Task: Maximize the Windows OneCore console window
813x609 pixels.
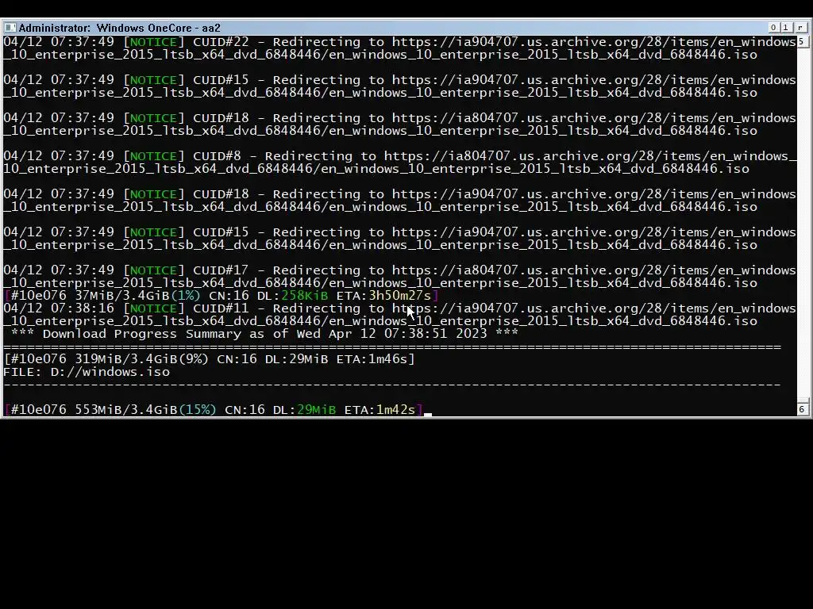Action: click(x=785, y=28)
